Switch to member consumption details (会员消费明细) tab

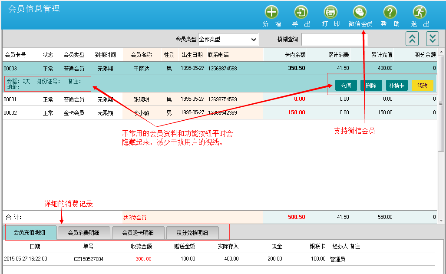(84, 233)
